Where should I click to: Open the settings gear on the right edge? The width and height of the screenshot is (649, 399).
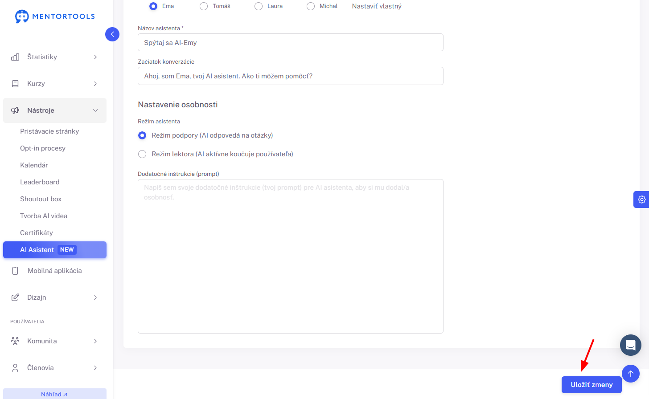click(x=641, y=199)
